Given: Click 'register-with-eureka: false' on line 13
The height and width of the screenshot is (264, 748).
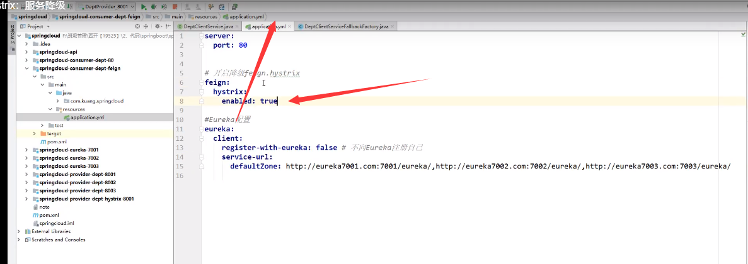Looking at the screenshot, I should tap(279, 148).
